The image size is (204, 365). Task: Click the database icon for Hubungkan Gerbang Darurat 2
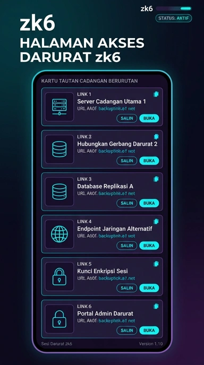[x=59, y=149]
